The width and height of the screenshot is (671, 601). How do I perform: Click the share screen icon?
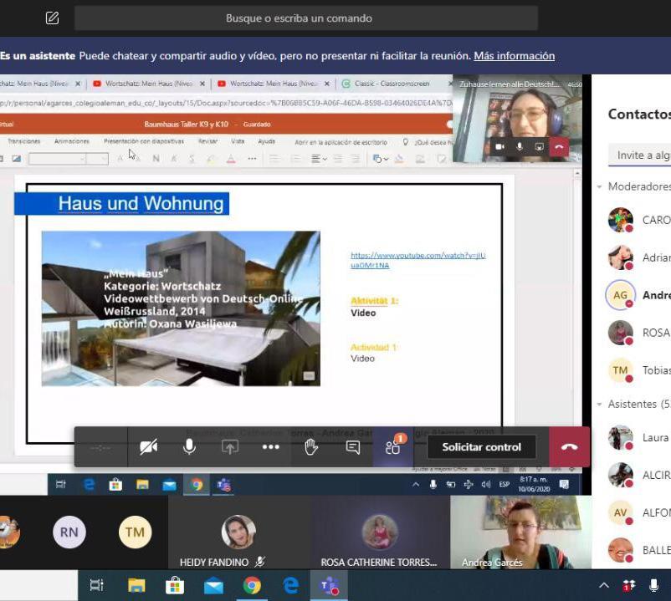pyautogui.click(x=230, y=447)
